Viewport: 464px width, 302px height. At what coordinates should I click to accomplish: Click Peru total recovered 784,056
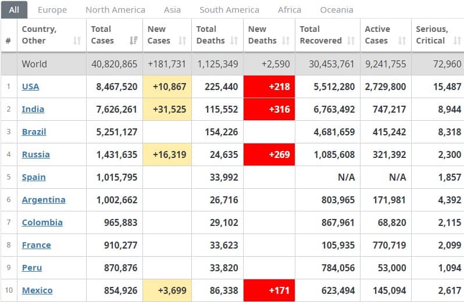tap(338, 268)
